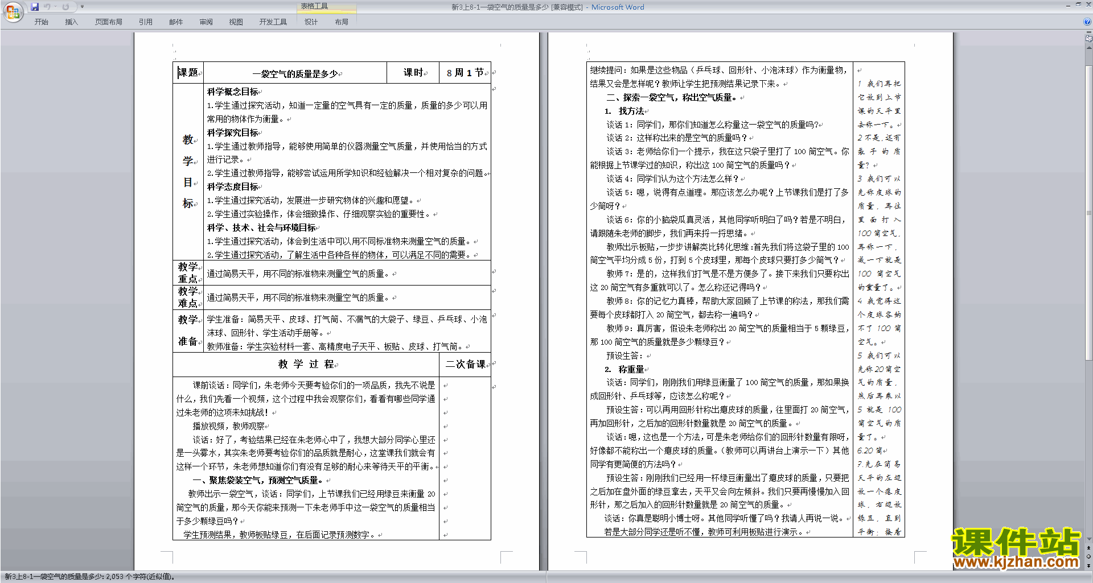Click handwritten note 1 我们再把
The height and width of the screenshot is (583, 1093).
click(x=880, y=84)
